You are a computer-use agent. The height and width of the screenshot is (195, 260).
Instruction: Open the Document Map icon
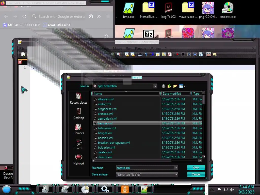pyautogui.click(x=164, y=54)
